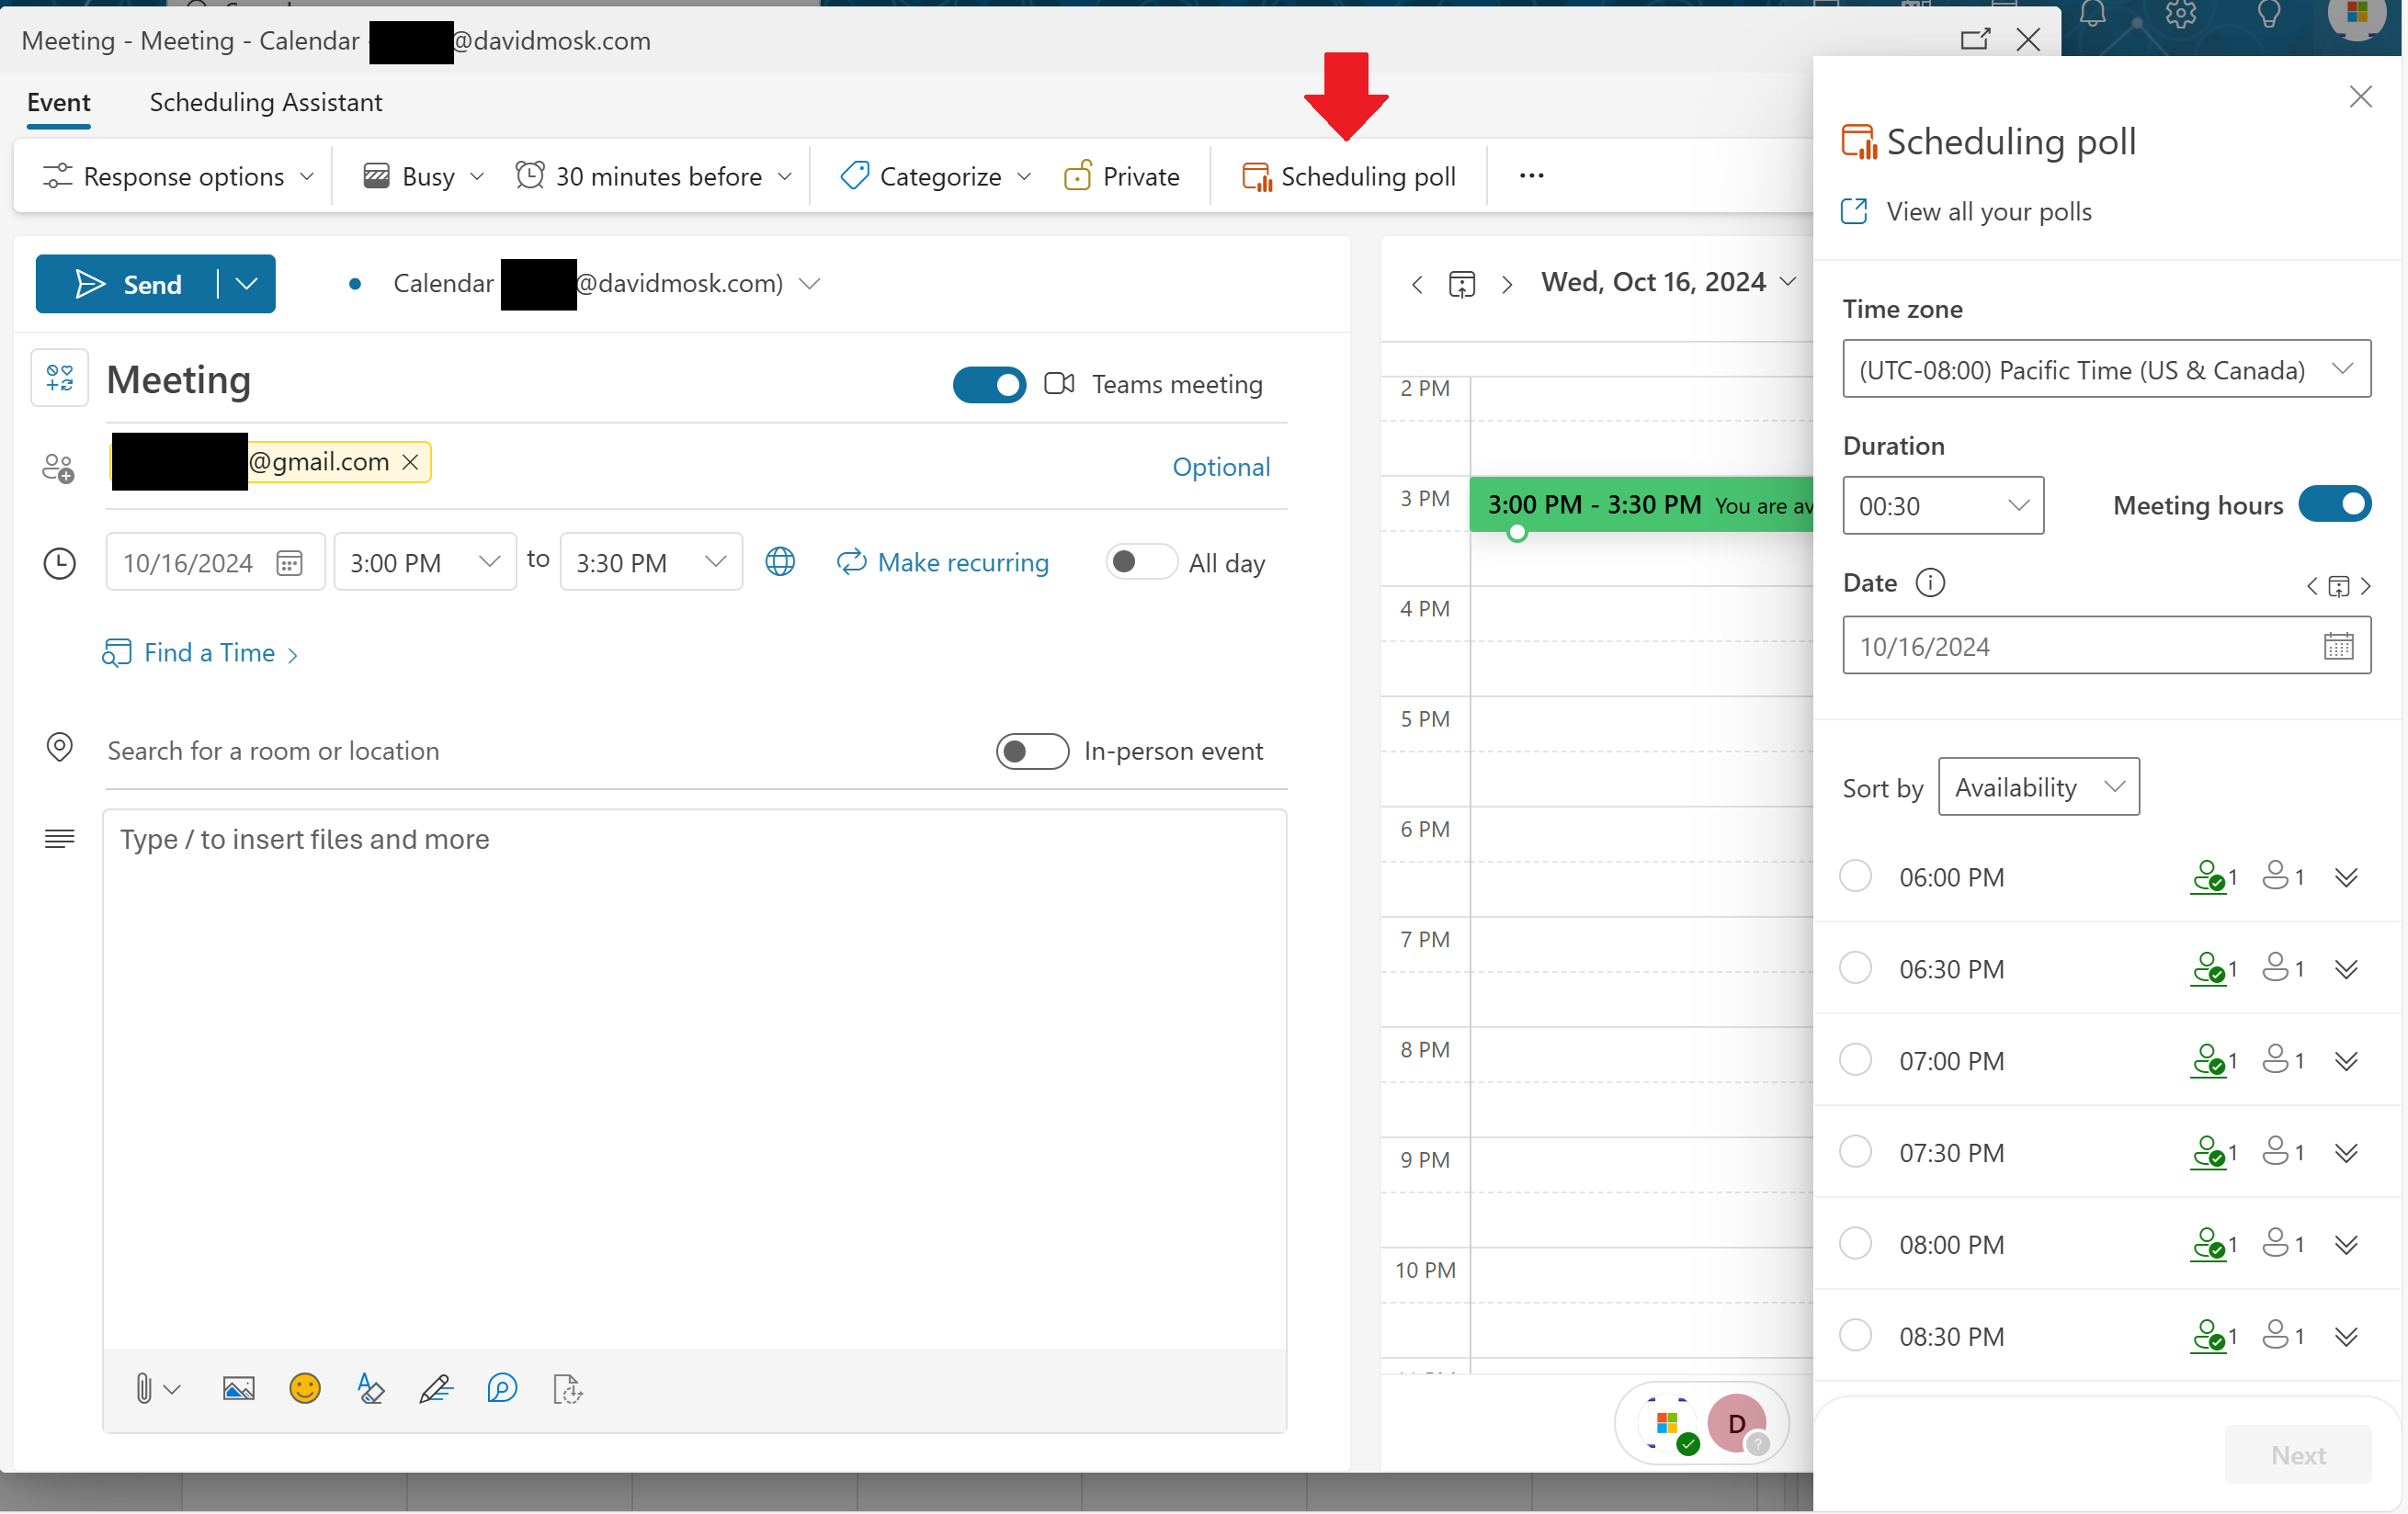
Task: Open the time zones globe icon
Action: pos(780,561)
